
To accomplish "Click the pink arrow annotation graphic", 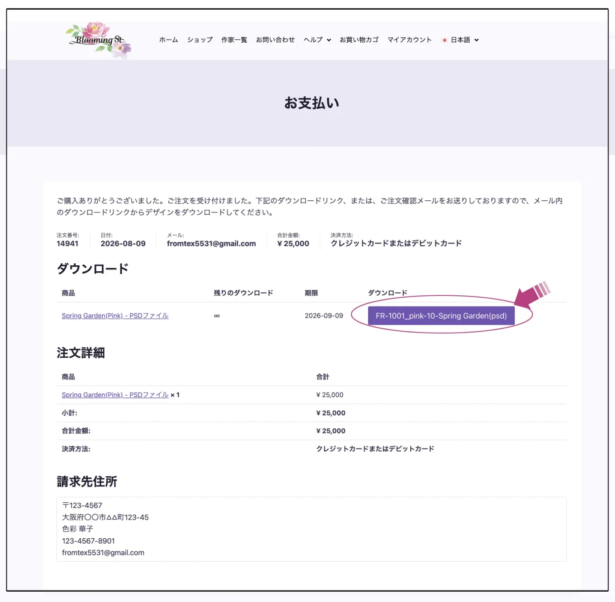I will pyautogui.click(x=532, y=295).
